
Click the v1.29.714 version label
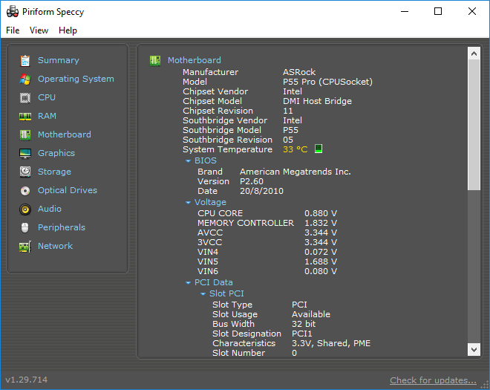click(27, 380)
